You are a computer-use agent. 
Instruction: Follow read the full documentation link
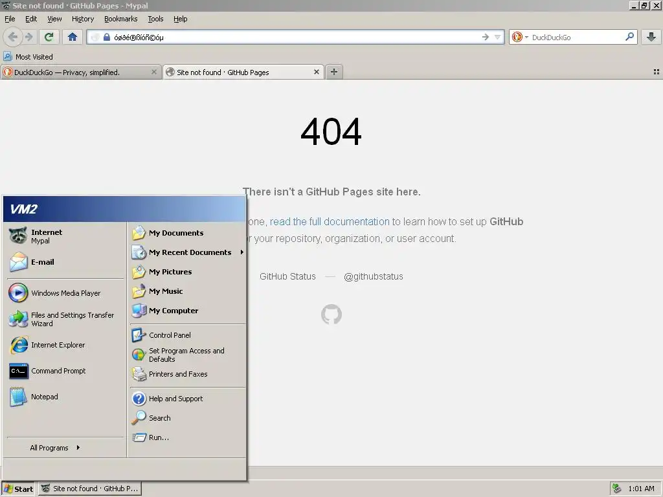330,221
